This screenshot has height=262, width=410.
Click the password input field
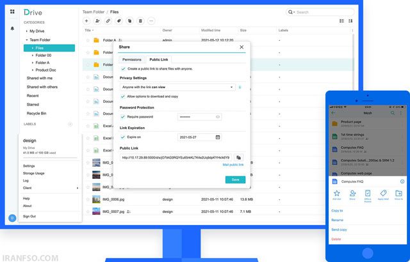click(x=199, y=117)
